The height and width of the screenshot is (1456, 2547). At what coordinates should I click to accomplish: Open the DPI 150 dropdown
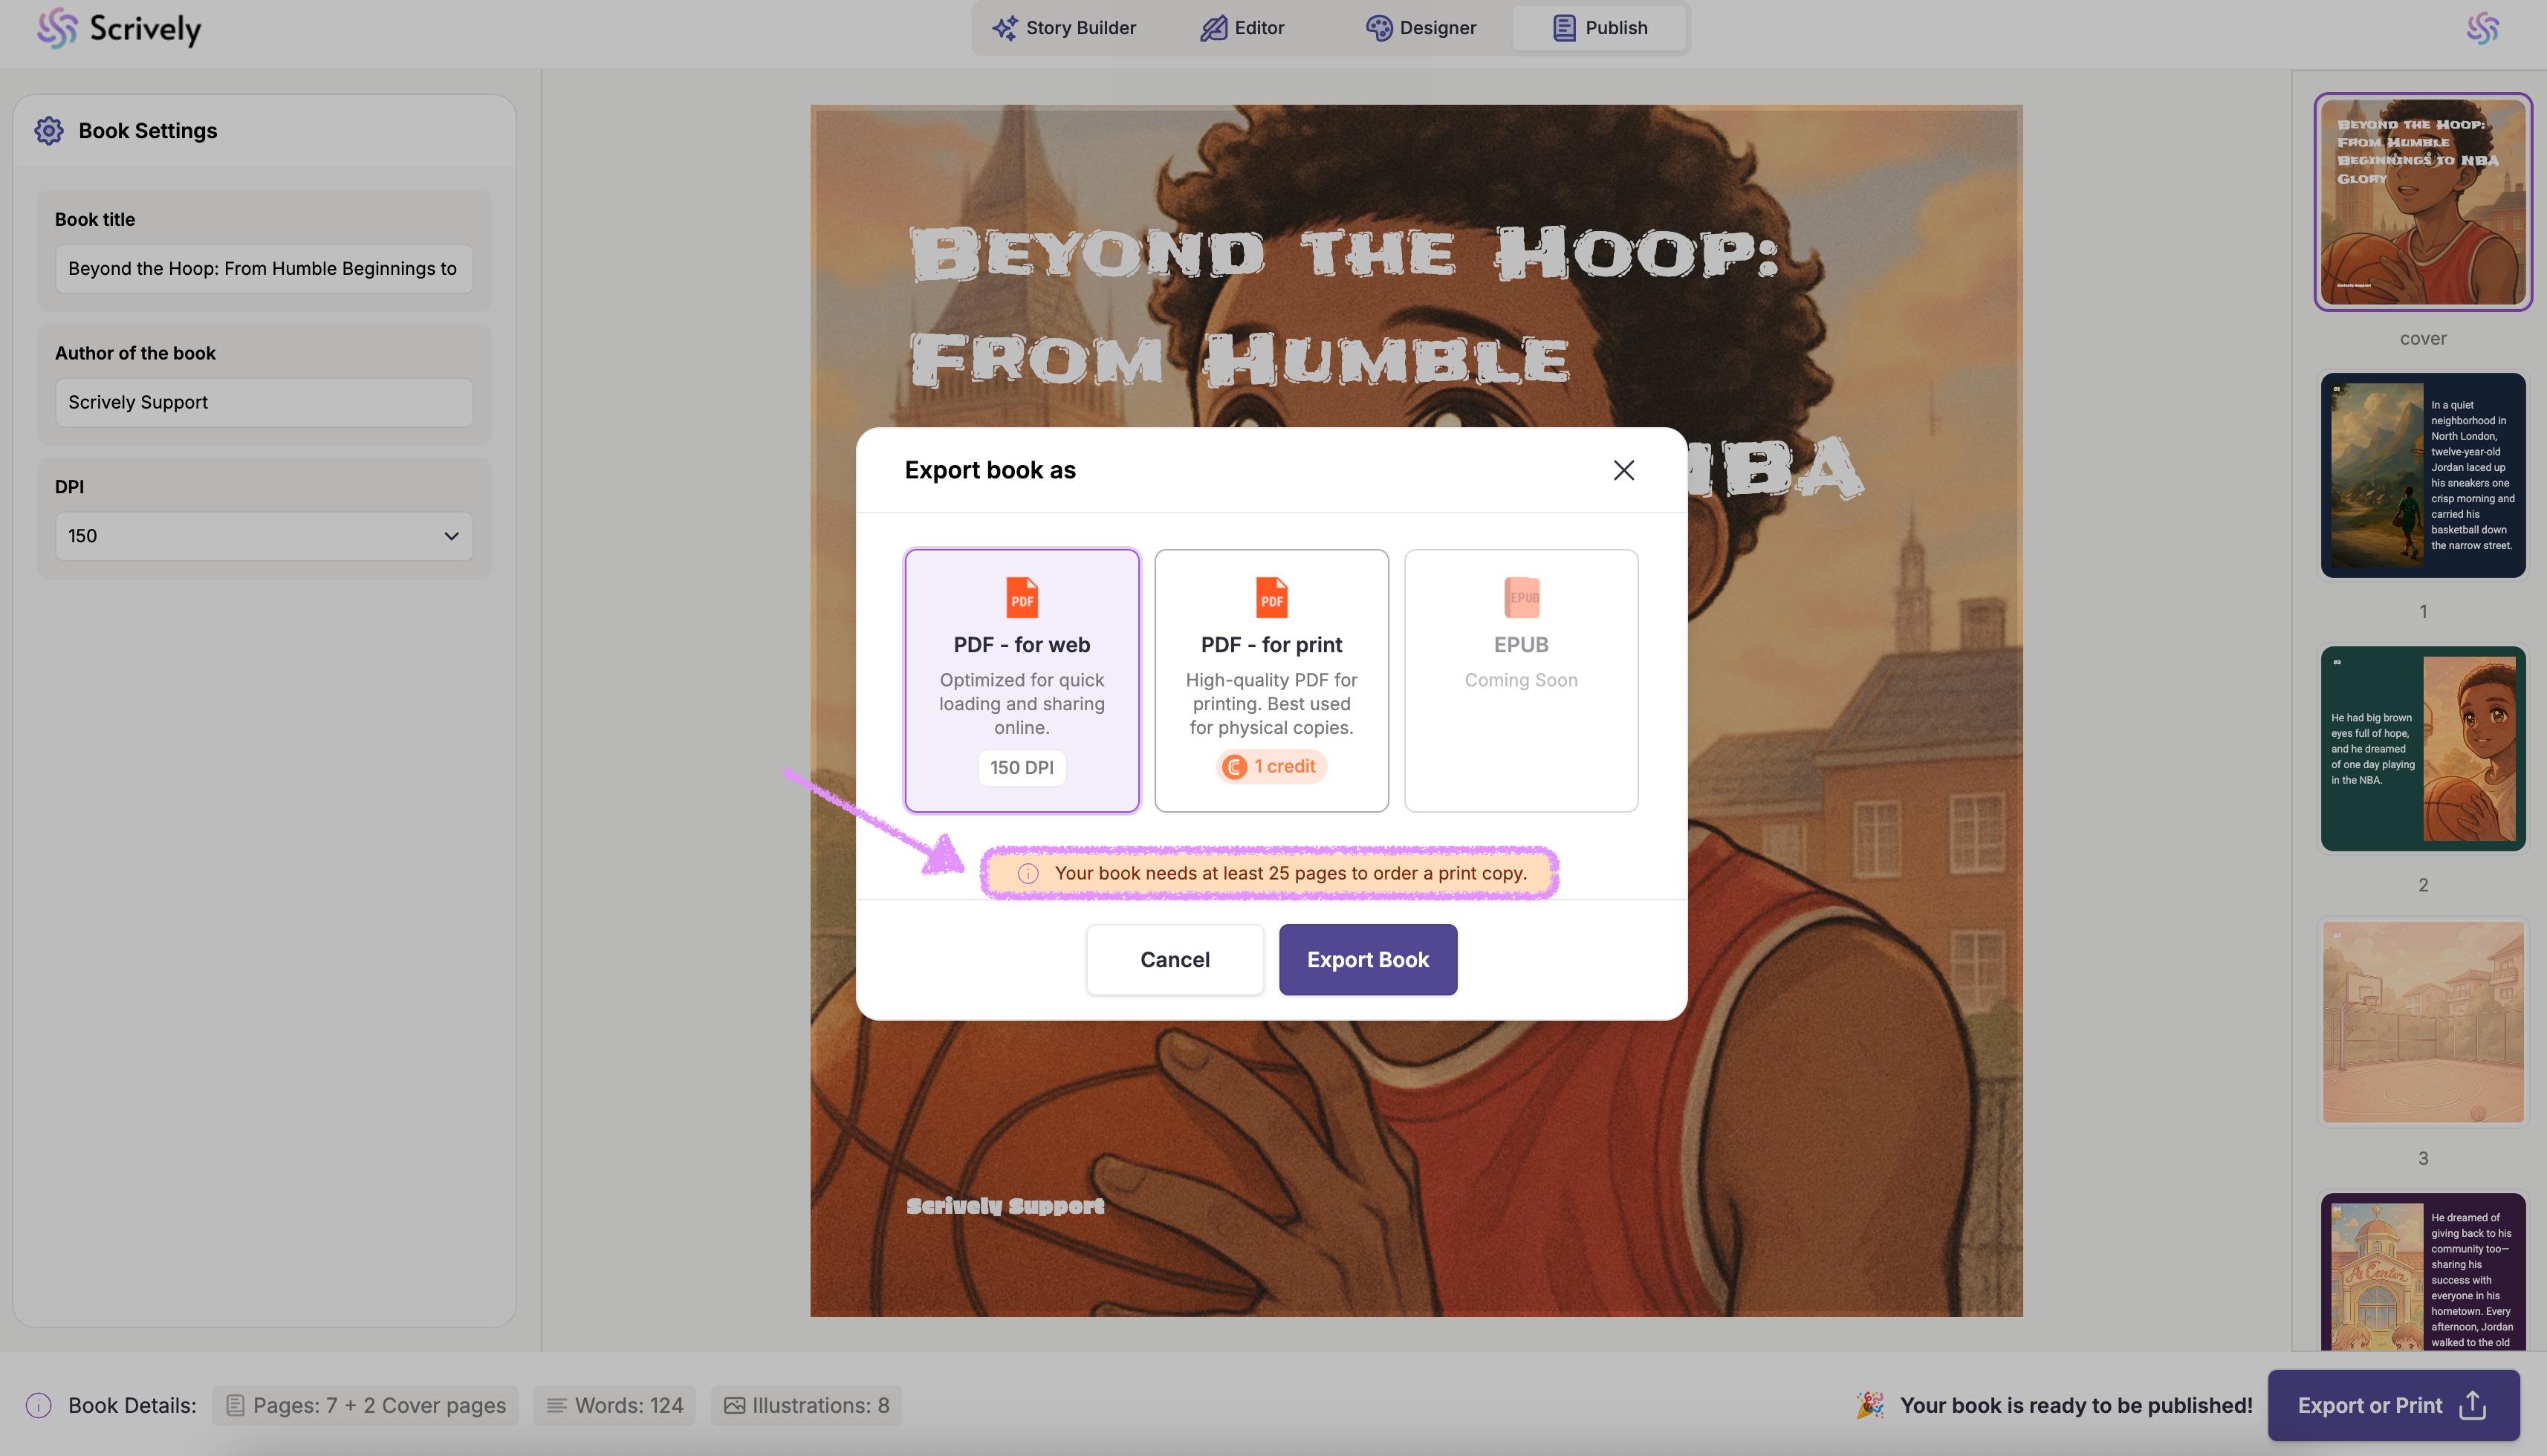point(264,536)
